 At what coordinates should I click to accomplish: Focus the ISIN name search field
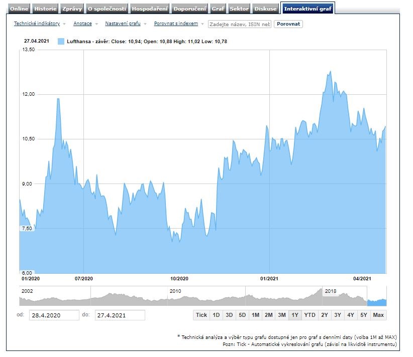click(239, 24)
